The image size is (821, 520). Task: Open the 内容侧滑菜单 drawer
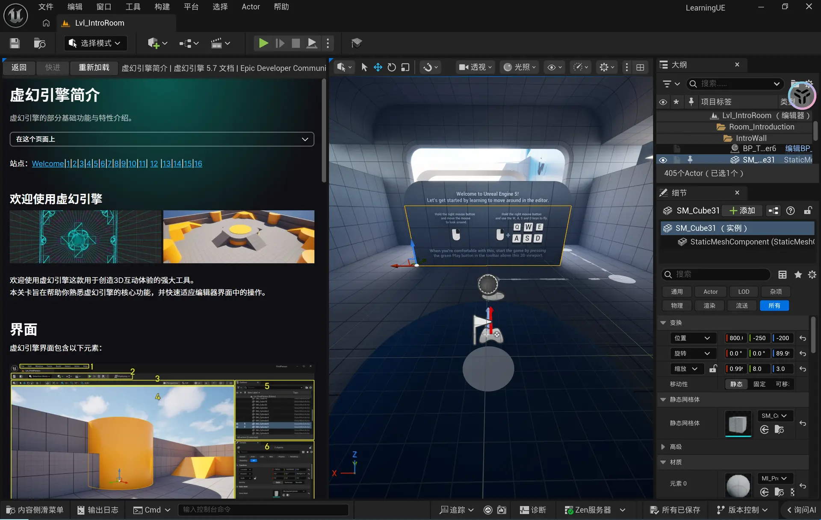35,510
